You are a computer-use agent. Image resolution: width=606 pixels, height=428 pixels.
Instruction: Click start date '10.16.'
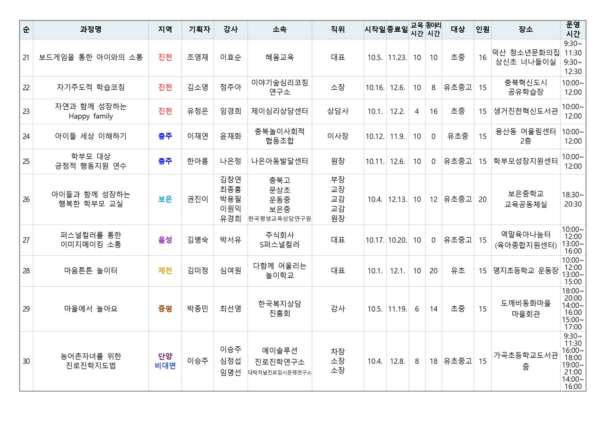pos(375,87)
